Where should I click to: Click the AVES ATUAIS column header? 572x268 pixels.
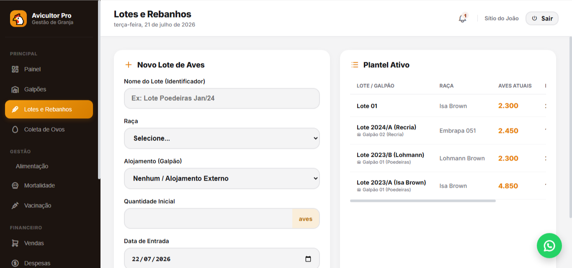[515, 86]
